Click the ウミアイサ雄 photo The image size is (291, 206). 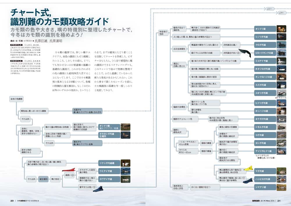coord(125,171)
